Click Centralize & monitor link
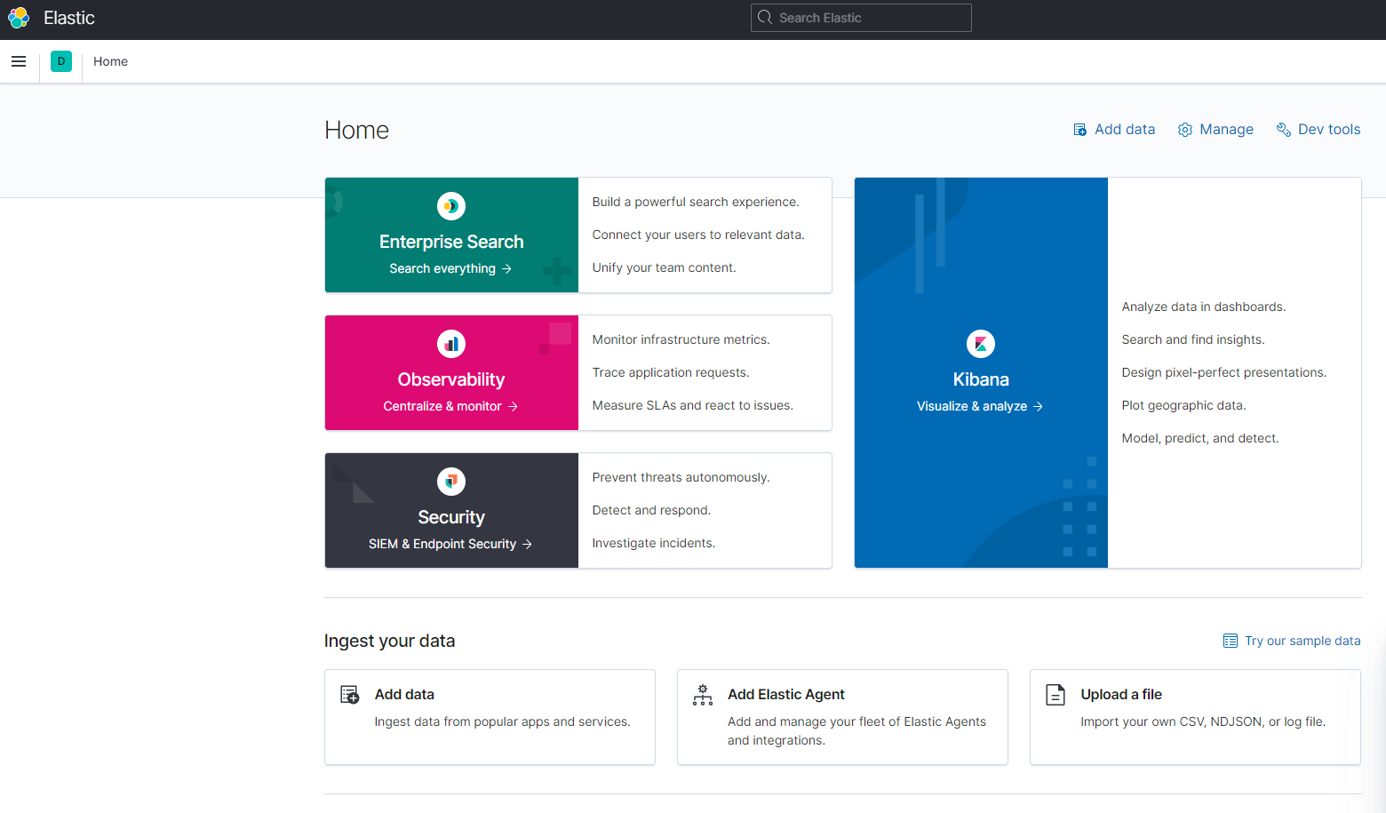Image resolution: width=1386 pixels, height=813 pixels. coord(442,406)
